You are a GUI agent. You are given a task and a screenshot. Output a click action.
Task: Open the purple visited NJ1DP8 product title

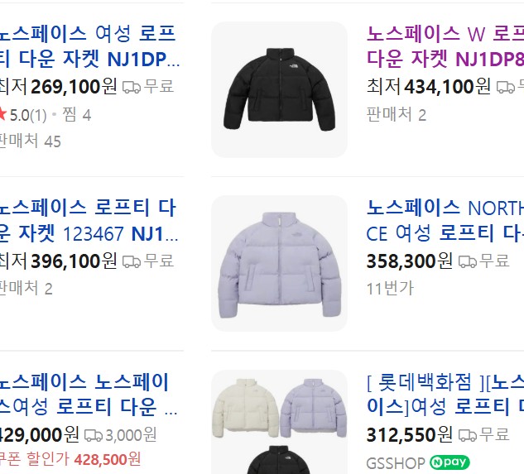[445, 46]
